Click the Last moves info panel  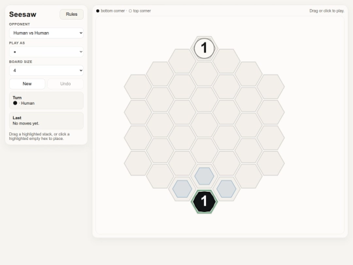tap(46, 120)
